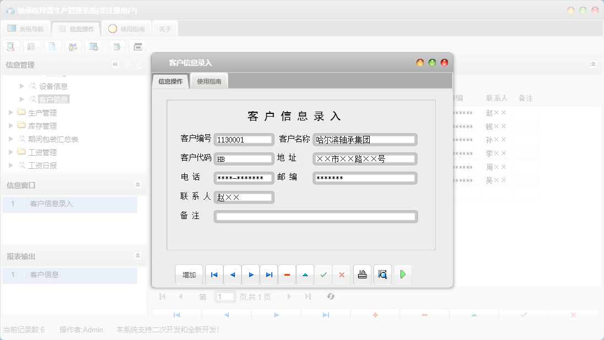This screenshot has height=340, width=604.
Task: Click the page number box showing 1
Action: coord(224,296)
